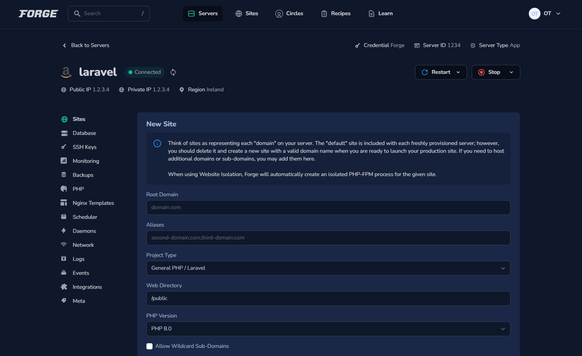Viewport: 582px width, 356px height.
Task: Open Recipes in top navigation
Action: [336, 14]
